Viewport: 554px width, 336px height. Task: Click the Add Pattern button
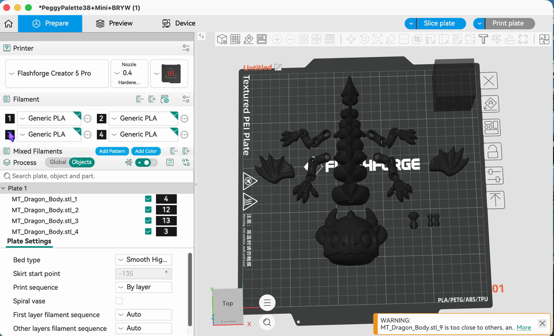(112, 151)
